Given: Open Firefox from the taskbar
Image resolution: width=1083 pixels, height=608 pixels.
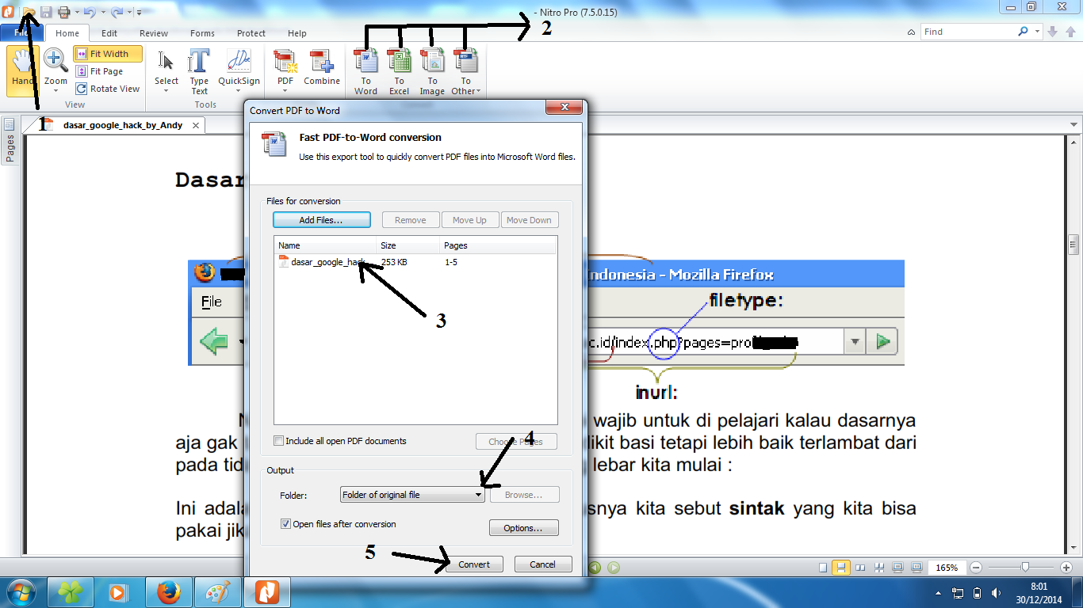Looking at the screenshot, I should [168, 592].
